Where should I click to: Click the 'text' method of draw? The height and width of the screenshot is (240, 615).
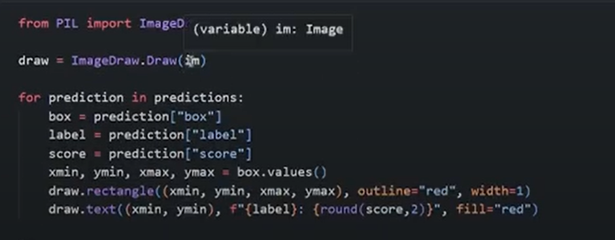click(x=101, y=209)
